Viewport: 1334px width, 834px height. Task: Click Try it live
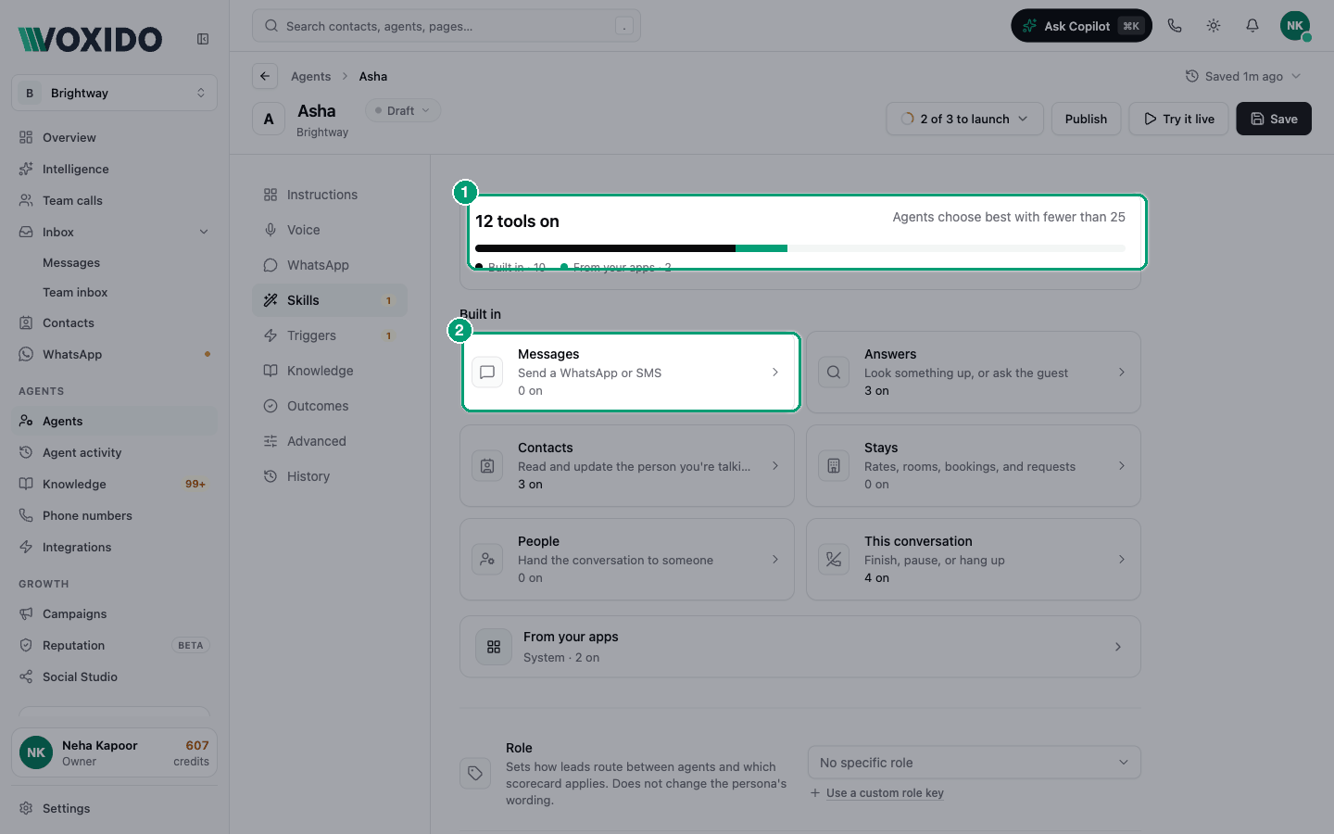click(x=1178, y=119)
